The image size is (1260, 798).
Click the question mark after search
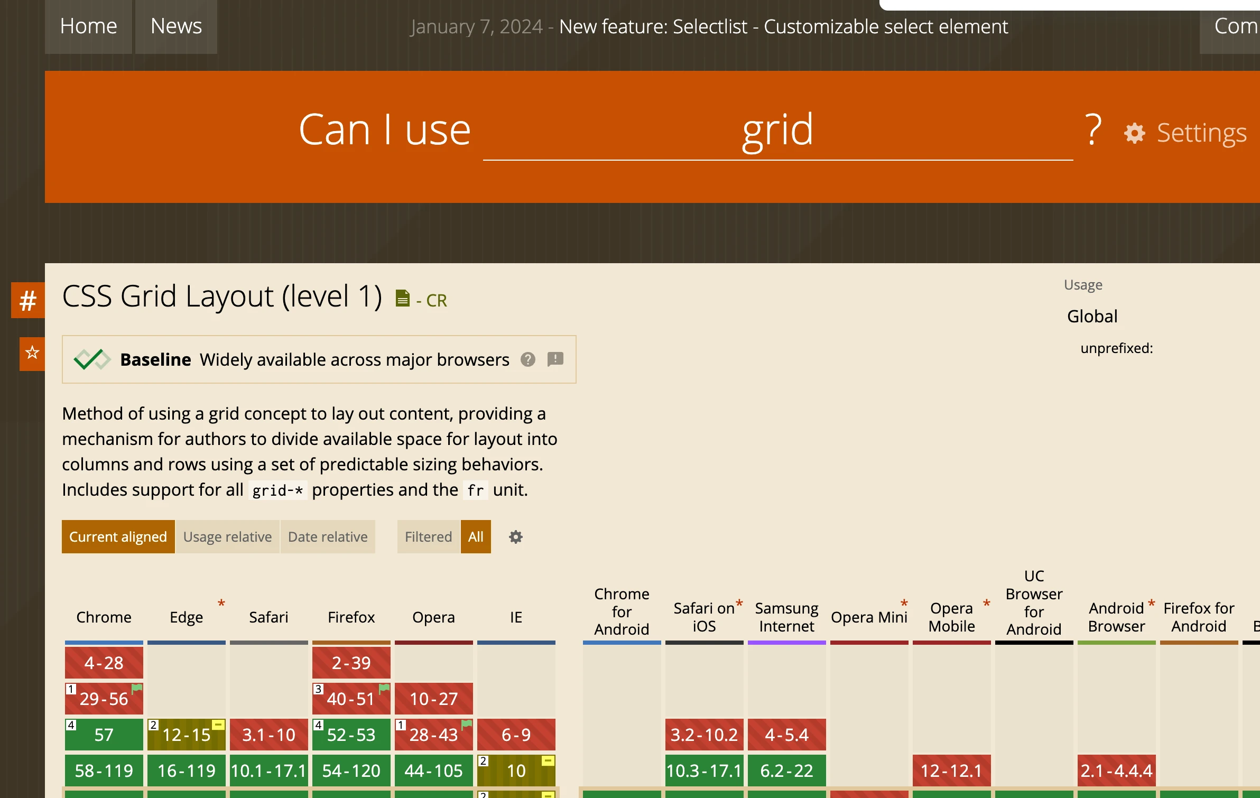click(x=1094, y=129)
